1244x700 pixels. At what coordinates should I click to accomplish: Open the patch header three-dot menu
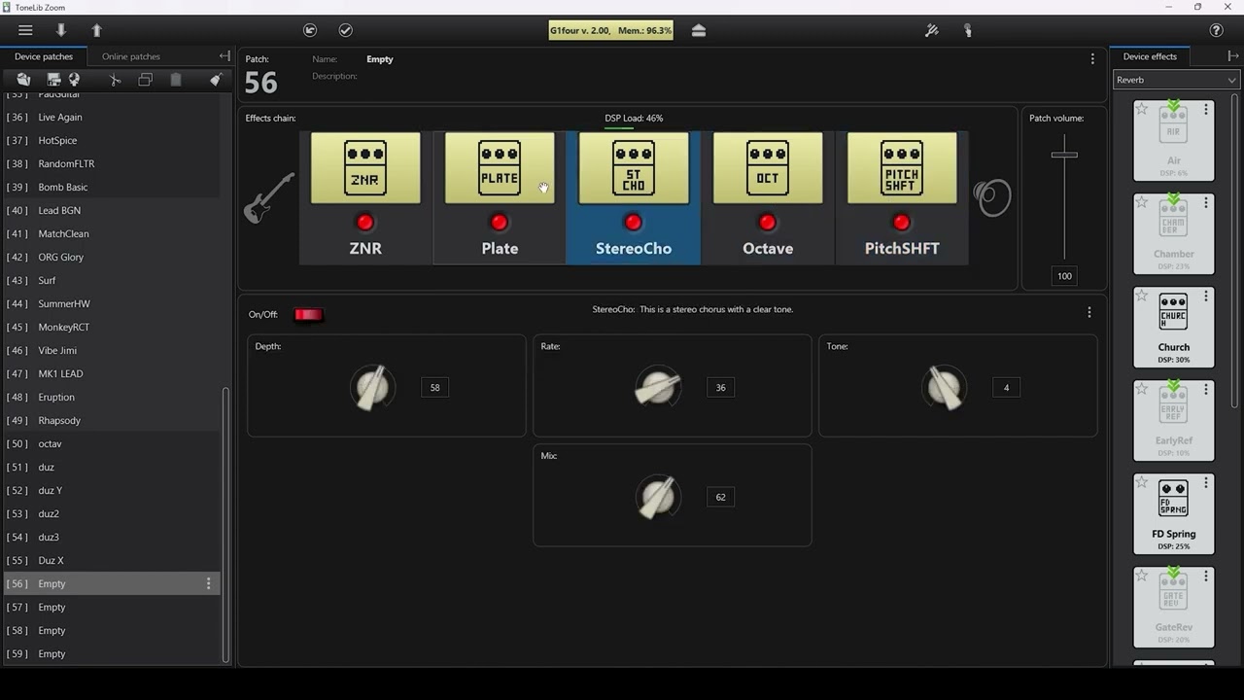coord(1092,59)
